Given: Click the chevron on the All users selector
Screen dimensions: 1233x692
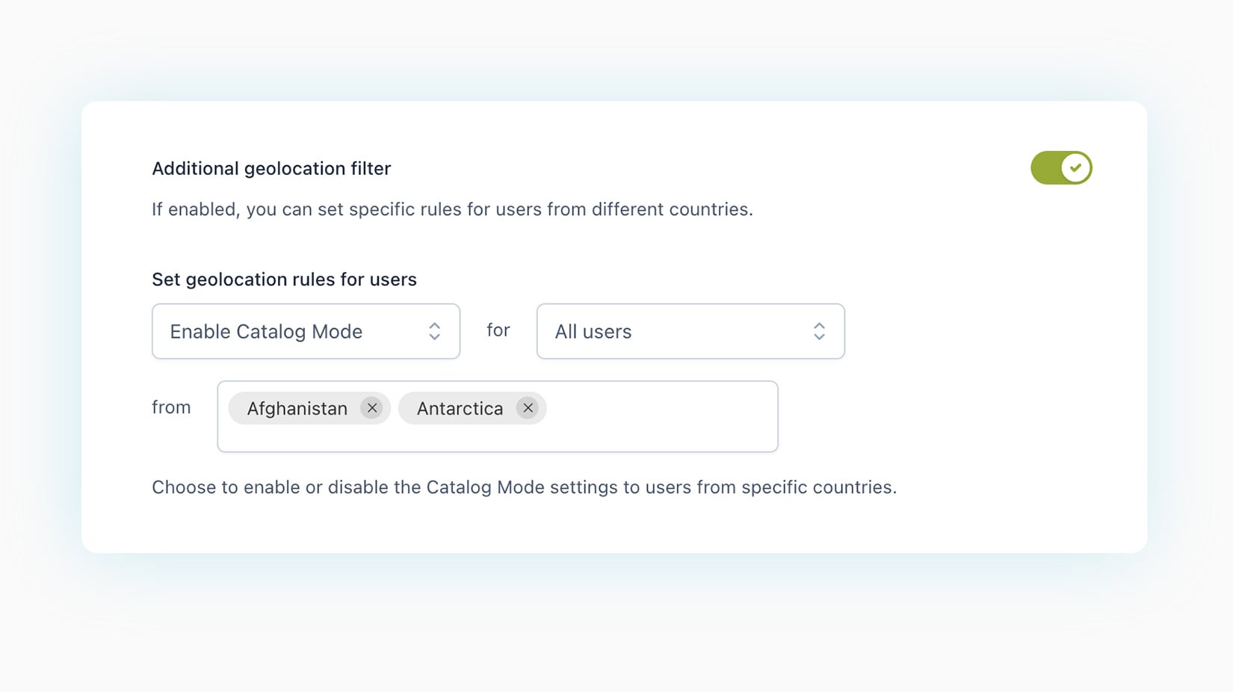Looking at the screenshot, I should [x=819, y=331].
